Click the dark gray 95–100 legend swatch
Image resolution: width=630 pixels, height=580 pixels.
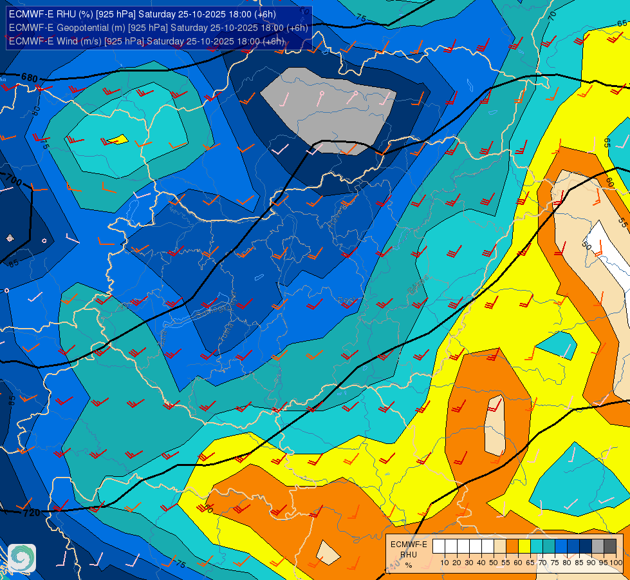(610, 546)
